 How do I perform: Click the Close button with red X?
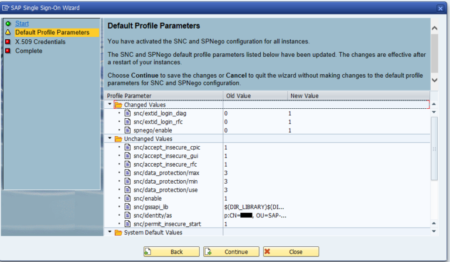click(x=291, y=251)
